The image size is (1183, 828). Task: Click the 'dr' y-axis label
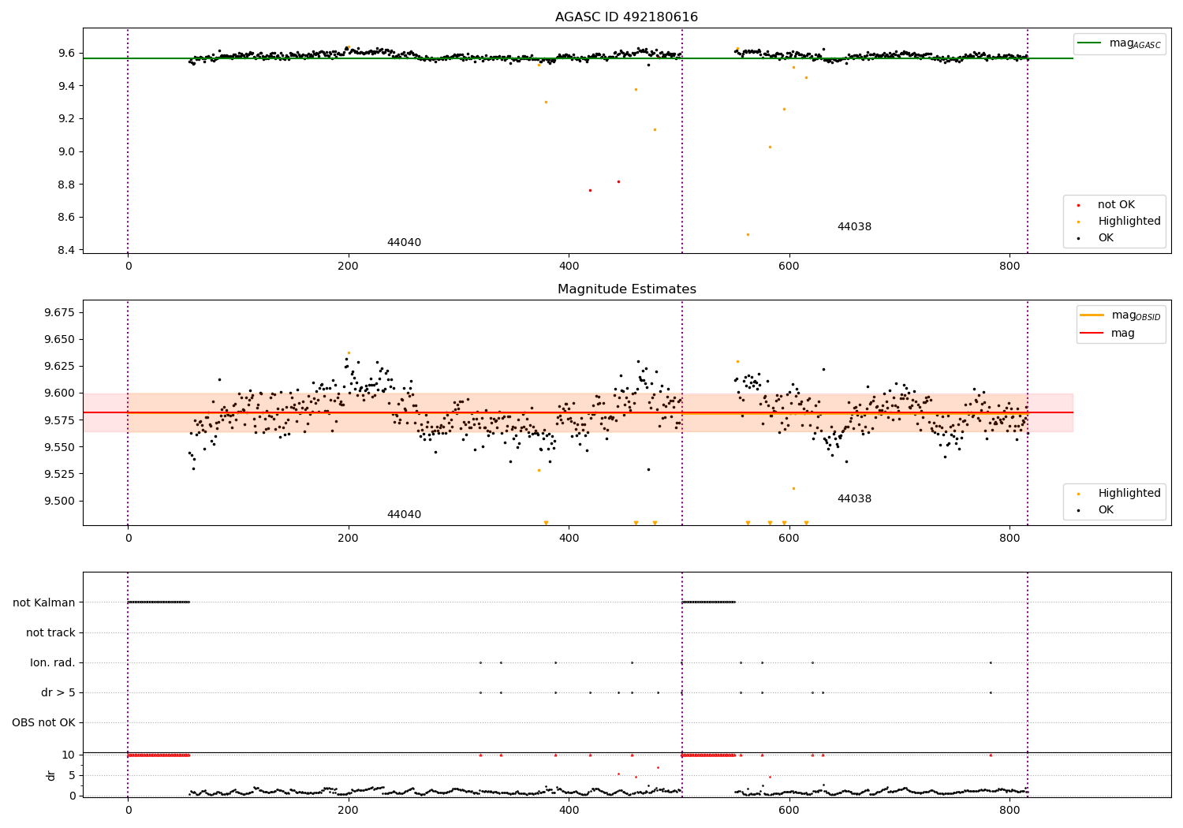(51, 775)
